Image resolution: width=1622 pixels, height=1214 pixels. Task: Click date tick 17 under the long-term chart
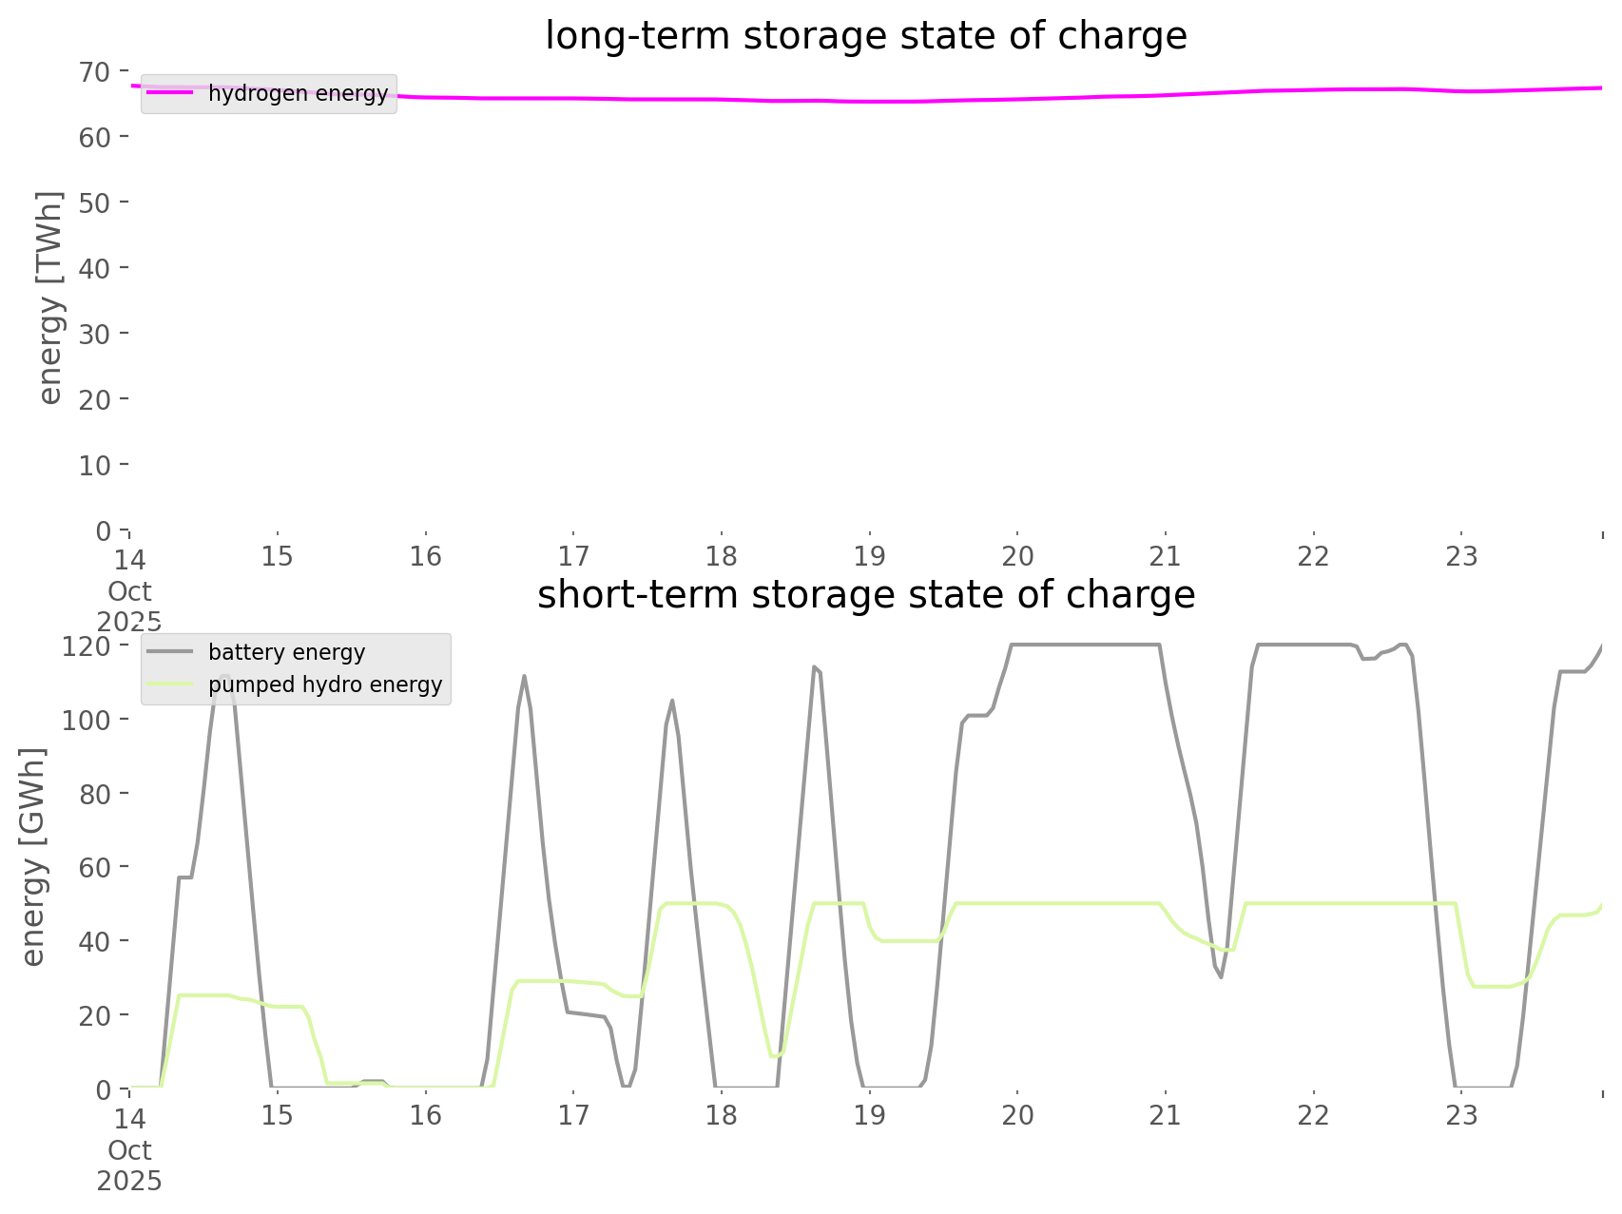coord(573,556)
